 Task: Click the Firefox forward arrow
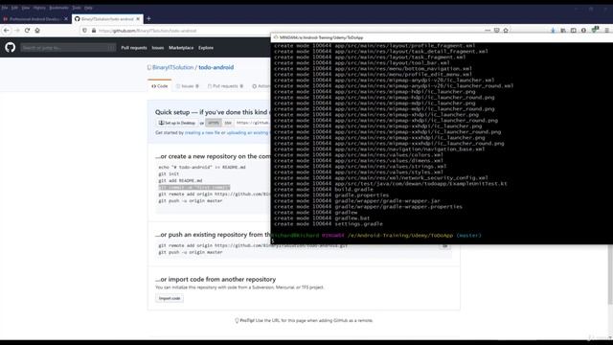[17, 30]
